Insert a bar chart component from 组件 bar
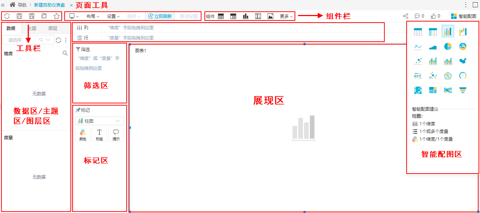 point(246,16)
